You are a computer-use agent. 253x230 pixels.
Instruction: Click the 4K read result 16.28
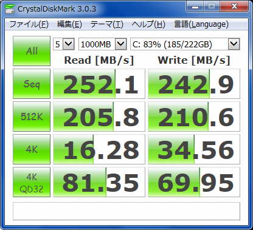coord(99,149)
